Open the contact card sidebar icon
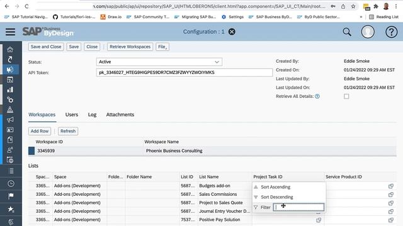403x226 pixels. [10, 130]
